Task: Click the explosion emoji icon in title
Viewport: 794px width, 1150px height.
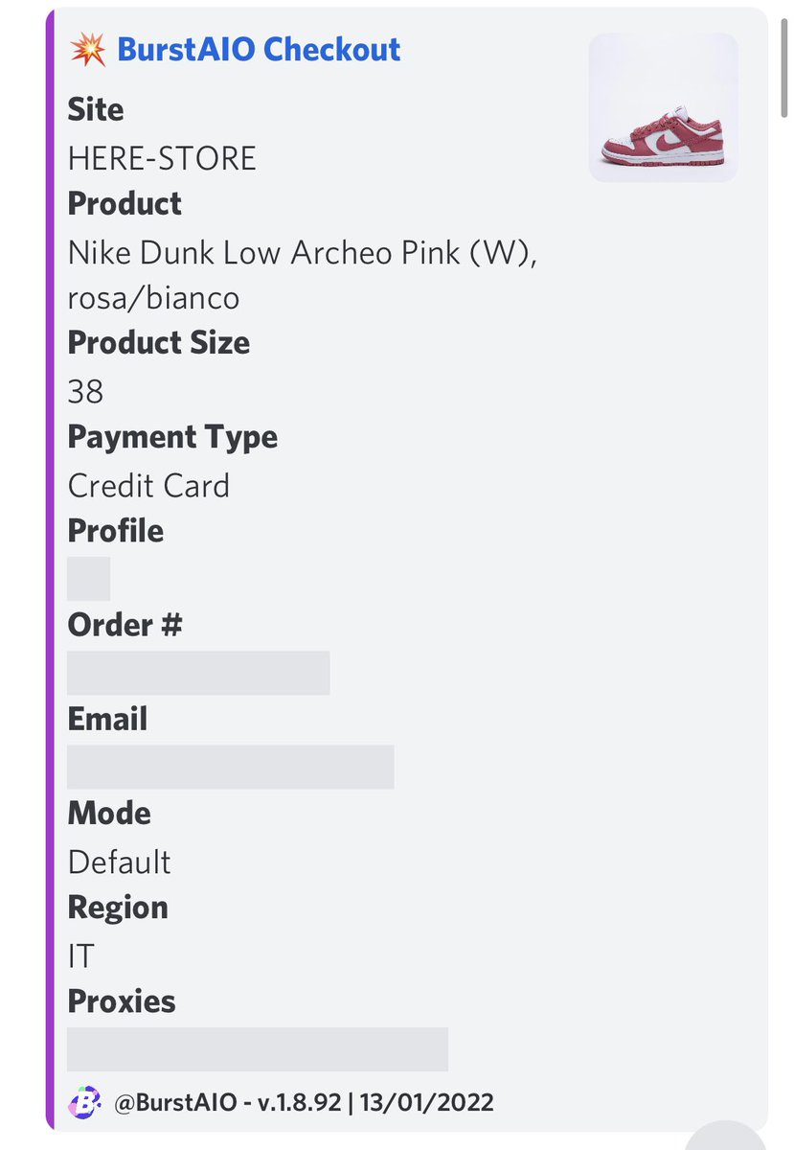Action: [88, 50]
